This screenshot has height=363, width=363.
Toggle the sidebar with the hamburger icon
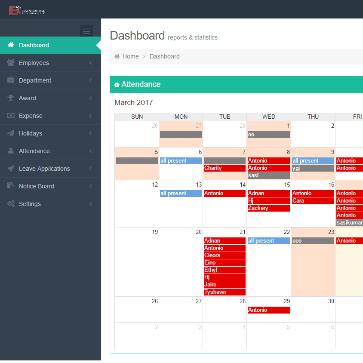point(86,31)
